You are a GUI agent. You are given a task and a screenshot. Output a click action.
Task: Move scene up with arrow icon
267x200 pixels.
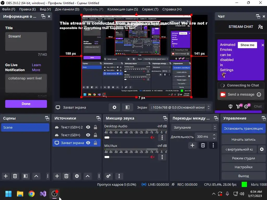[36, 176]
